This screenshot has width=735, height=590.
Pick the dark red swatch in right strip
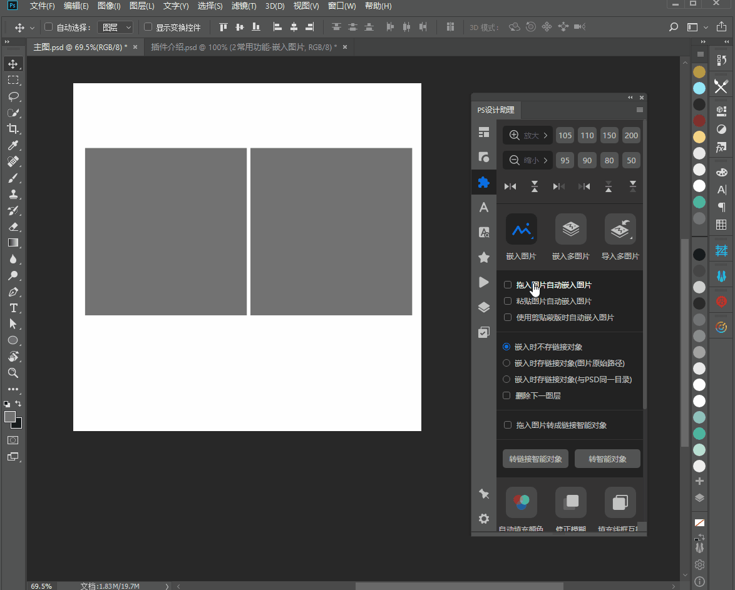699,120
